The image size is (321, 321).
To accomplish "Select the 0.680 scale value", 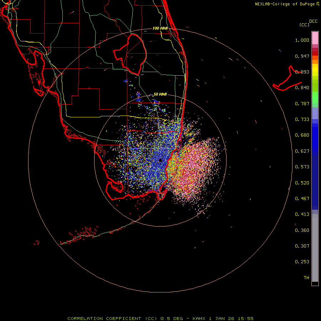I will point(302,135).
